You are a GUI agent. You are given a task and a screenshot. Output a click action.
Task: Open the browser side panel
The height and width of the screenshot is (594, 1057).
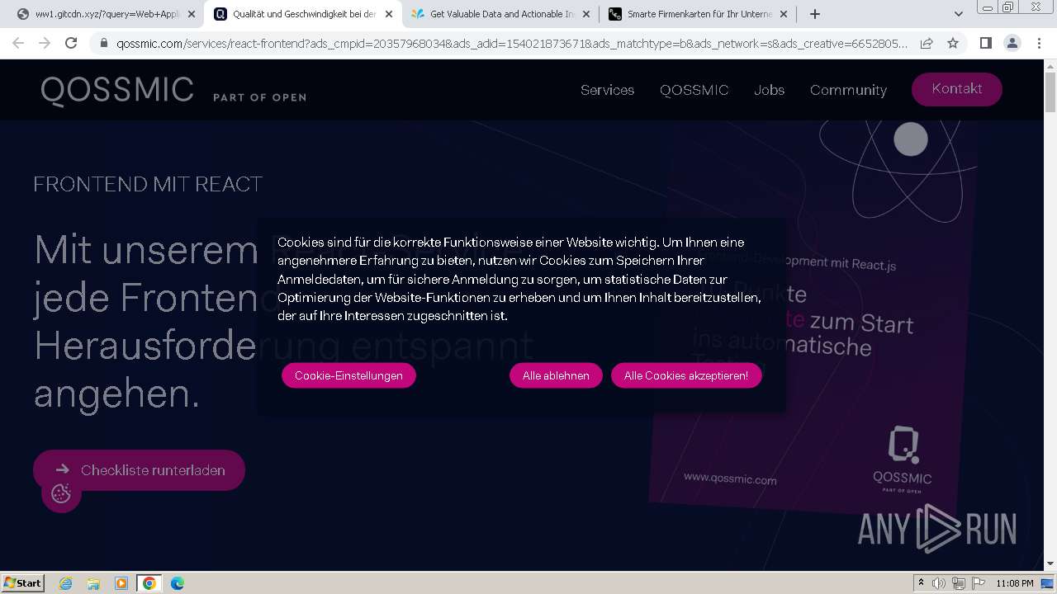(x=985, y=43)
